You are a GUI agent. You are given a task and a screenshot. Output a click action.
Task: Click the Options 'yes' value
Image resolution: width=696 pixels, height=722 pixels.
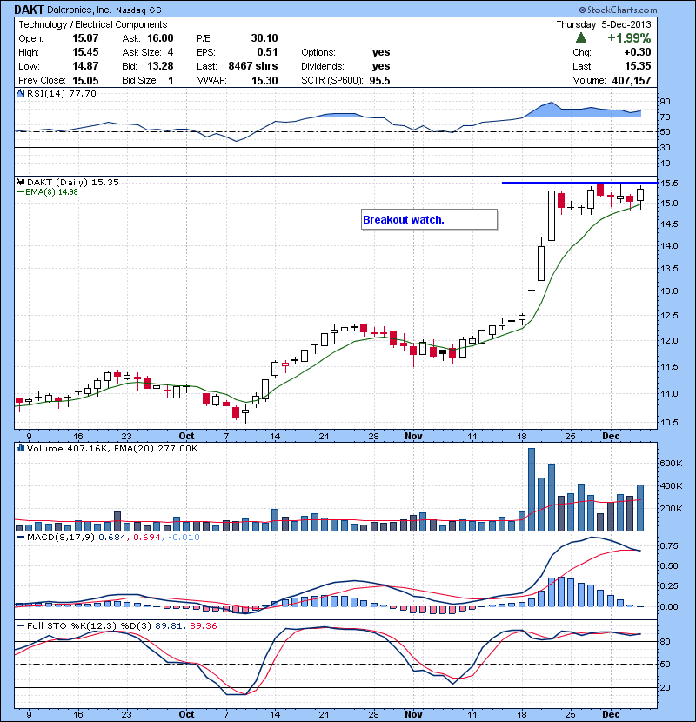pyautogui.click(x=381, y=52)
